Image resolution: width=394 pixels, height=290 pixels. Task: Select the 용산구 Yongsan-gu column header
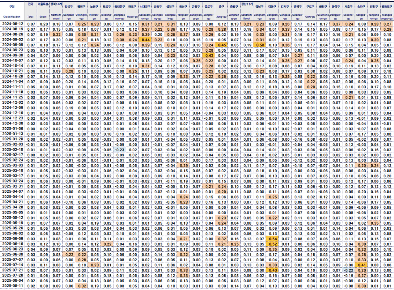pyautogui.click(x=184, y=11)
